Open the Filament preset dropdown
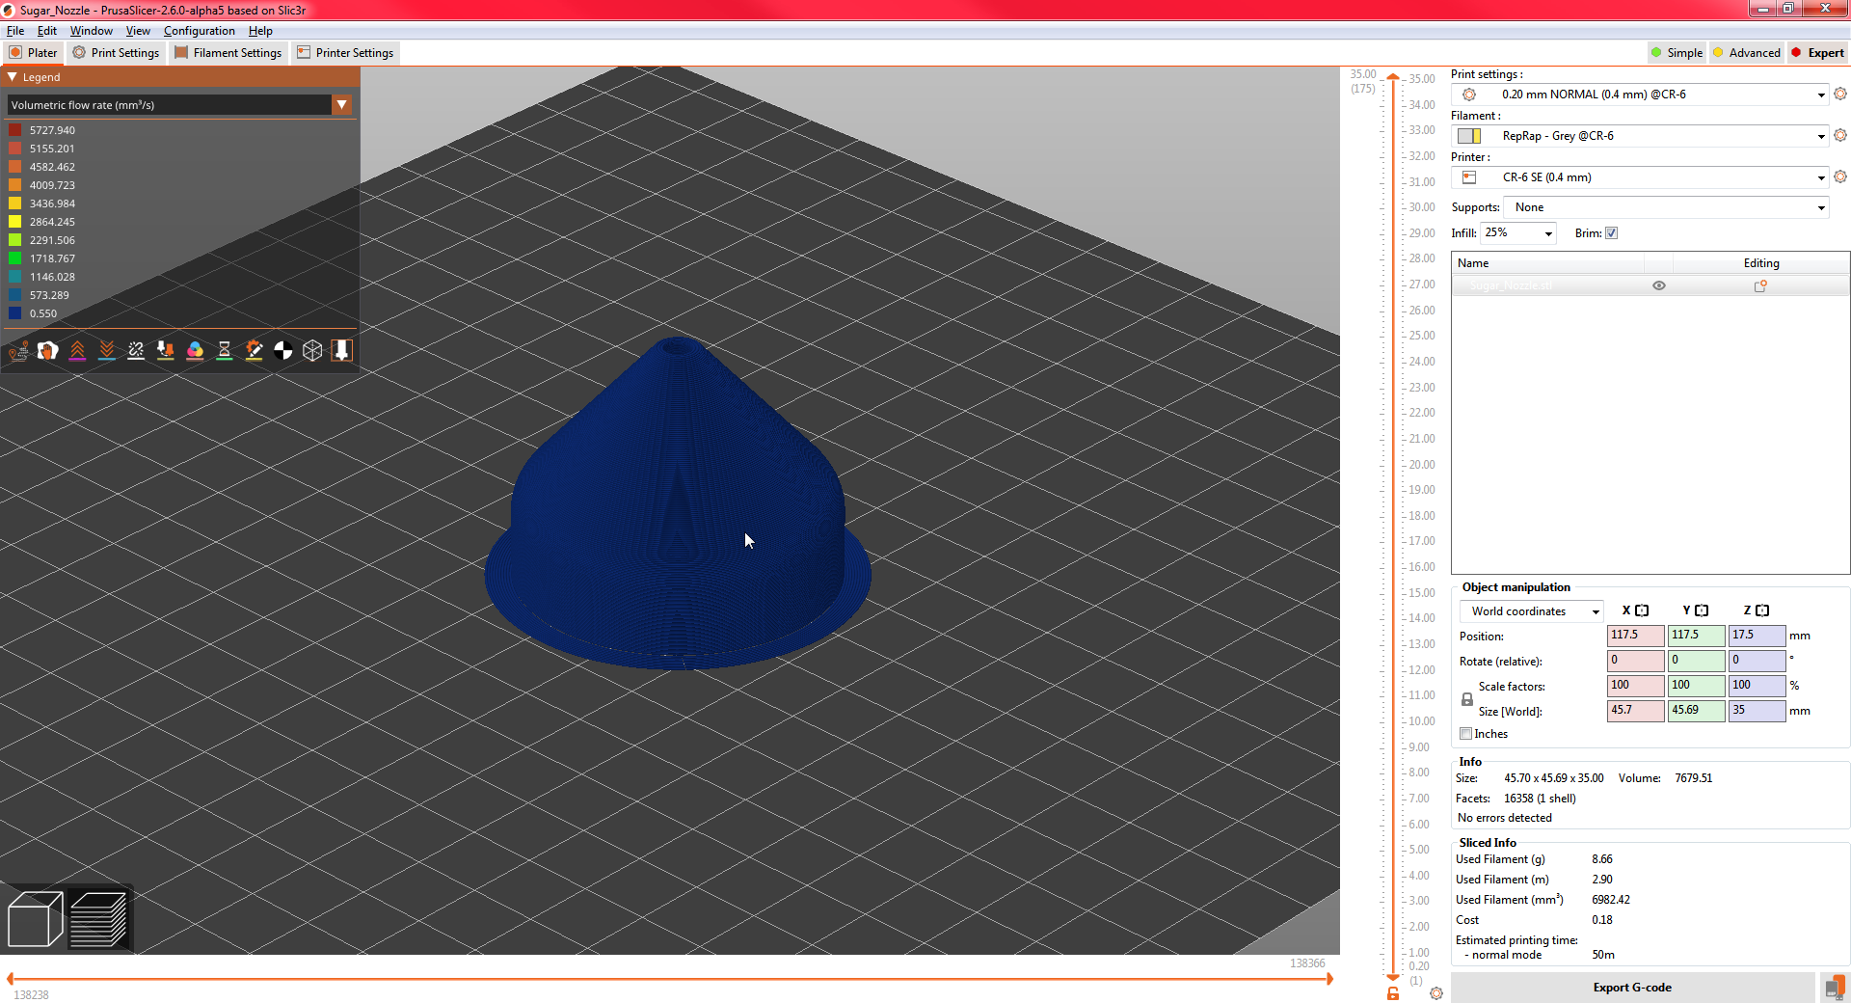The height and width of the screenshot is (1003, 1851). 1821,136
